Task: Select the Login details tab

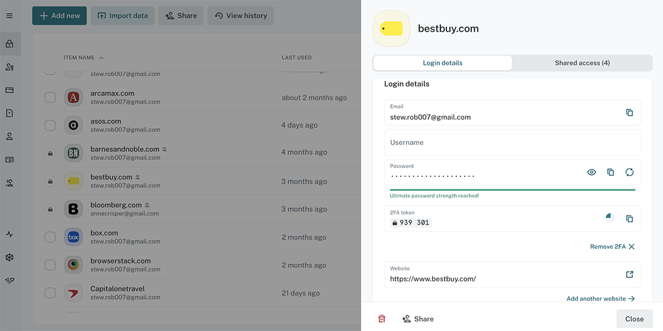Action: (x=443, y=63)
